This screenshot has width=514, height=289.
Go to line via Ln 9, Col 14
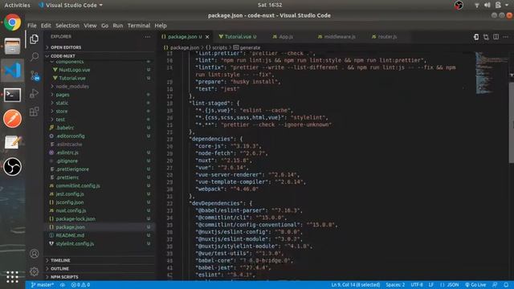[355, 285]
